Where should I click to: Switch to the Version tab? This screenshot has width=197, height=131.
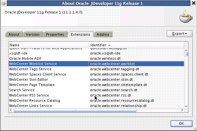[x=33, y=34]
